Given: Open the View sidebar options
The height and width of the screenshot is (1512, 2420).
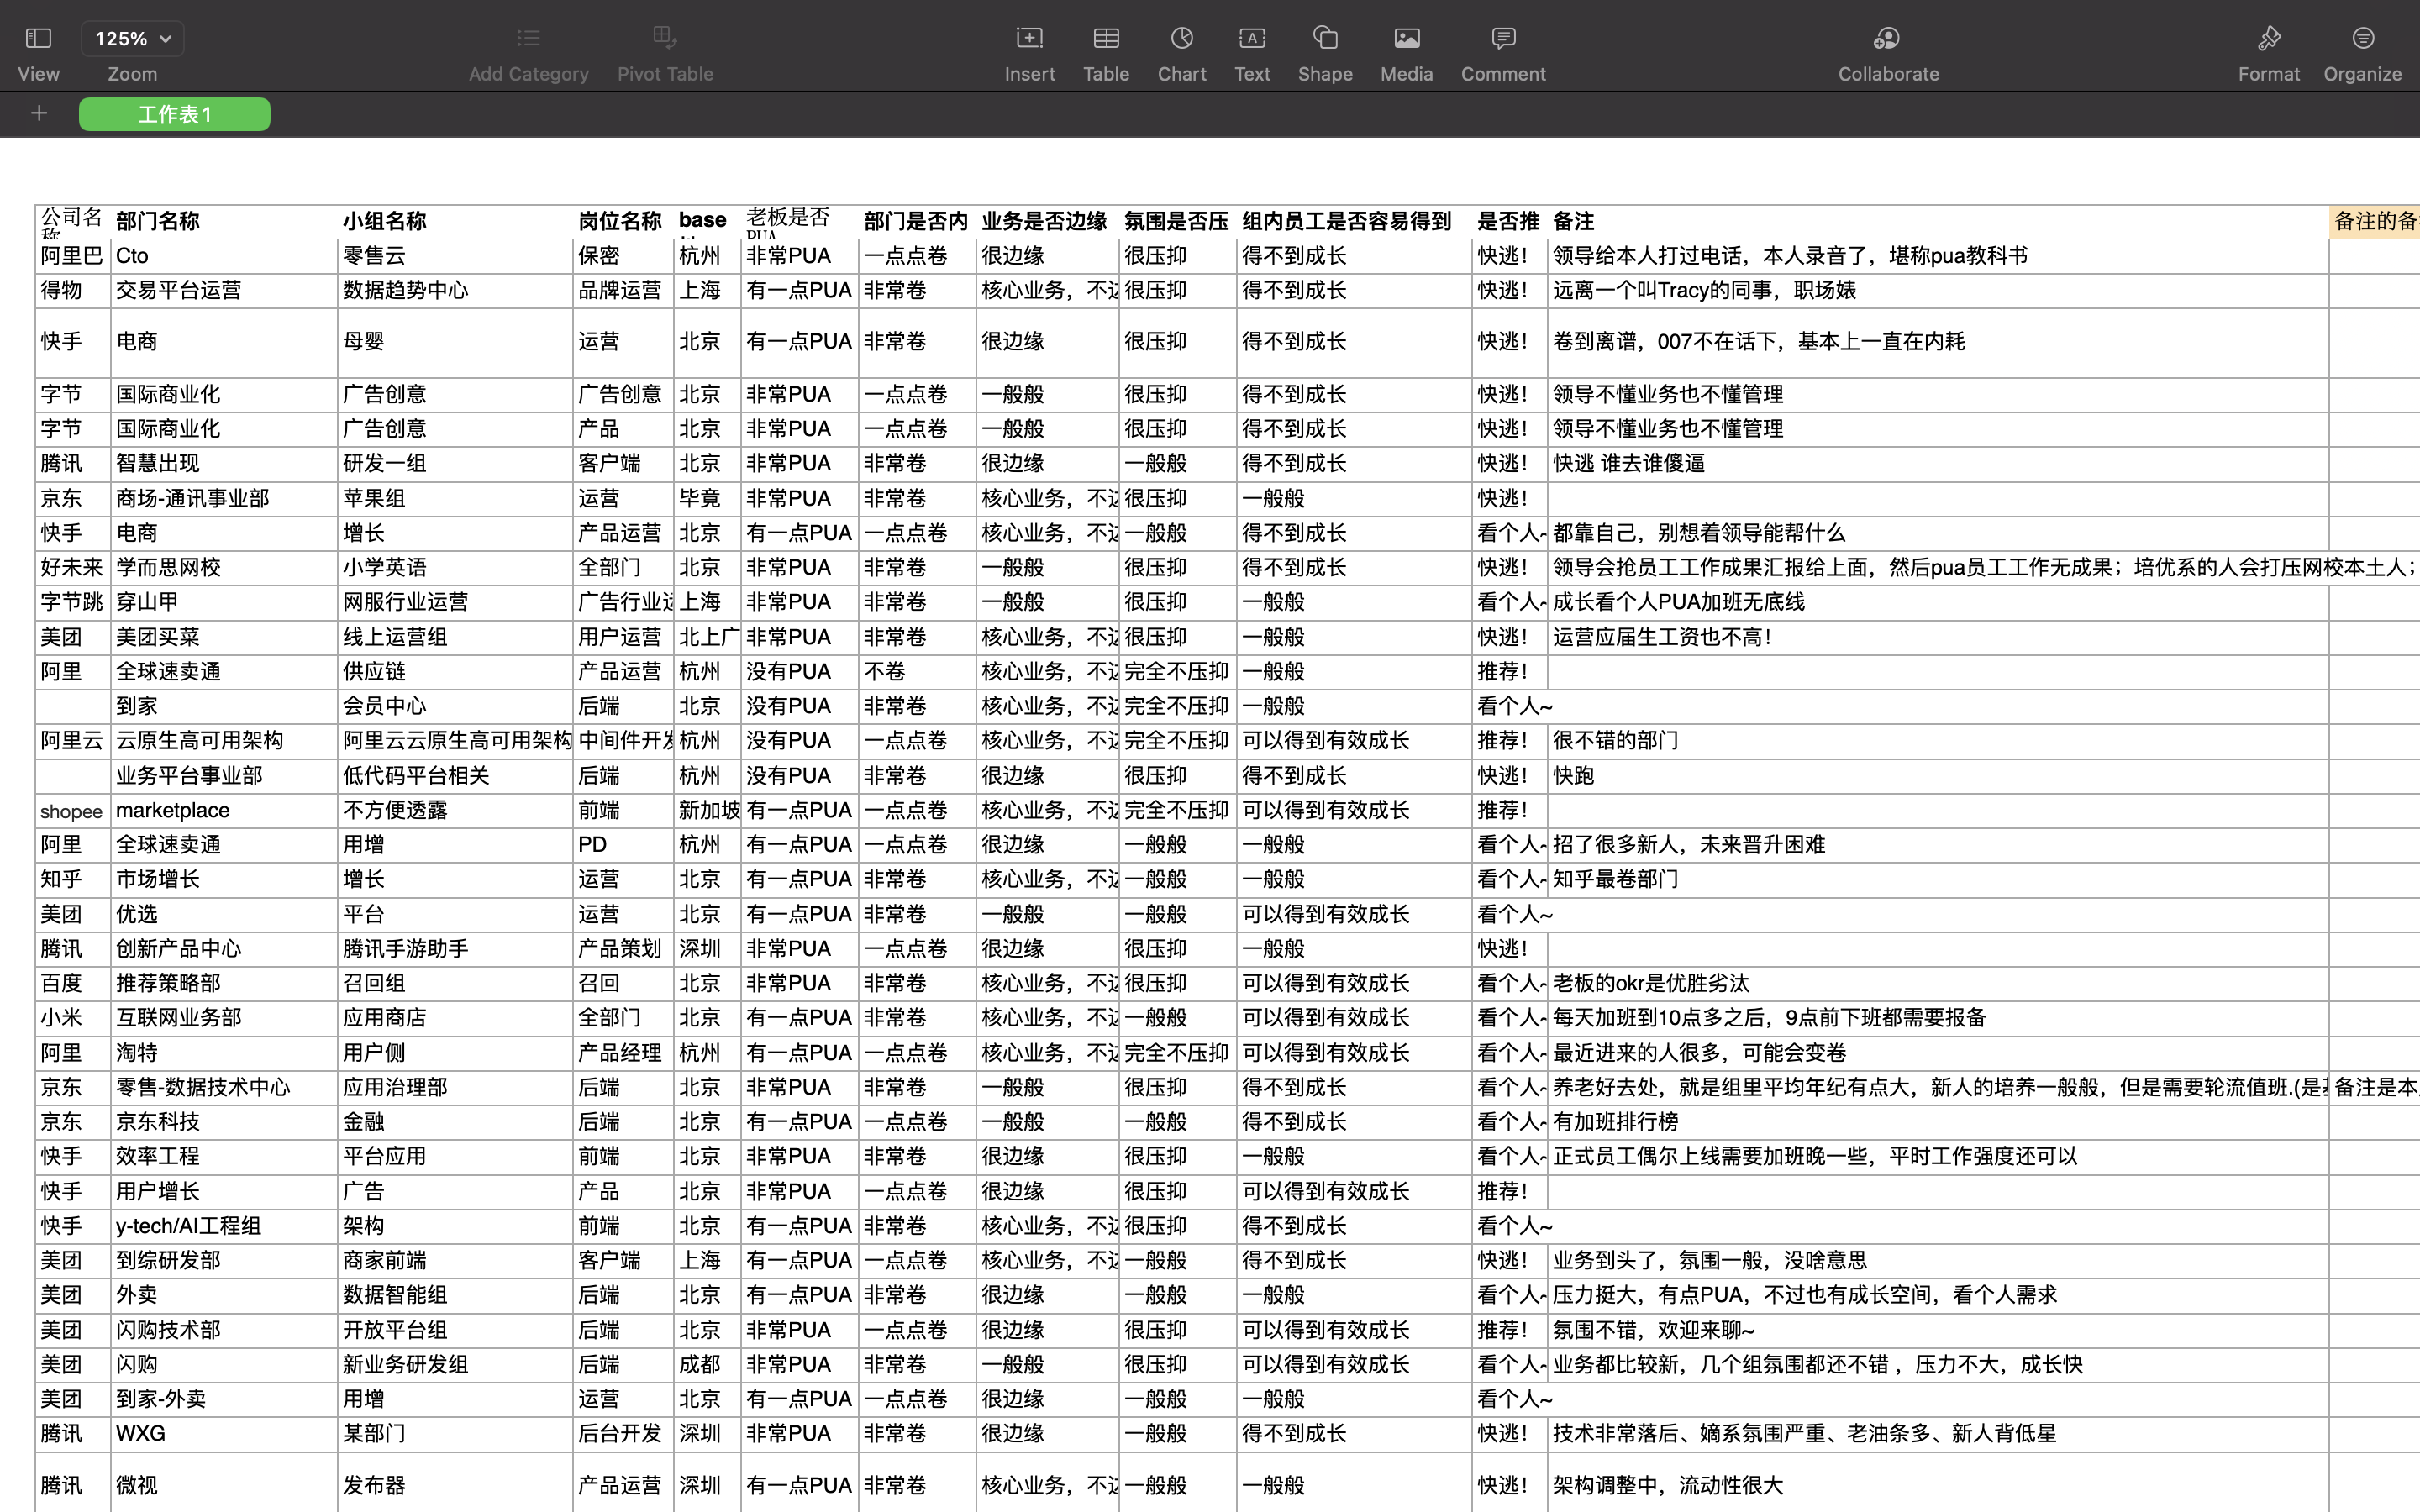Looking at the screenshot, I should 38,39.
